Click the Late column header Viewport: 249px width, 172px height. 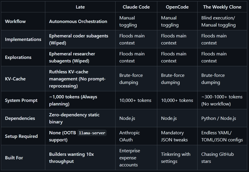pos(80,7)
